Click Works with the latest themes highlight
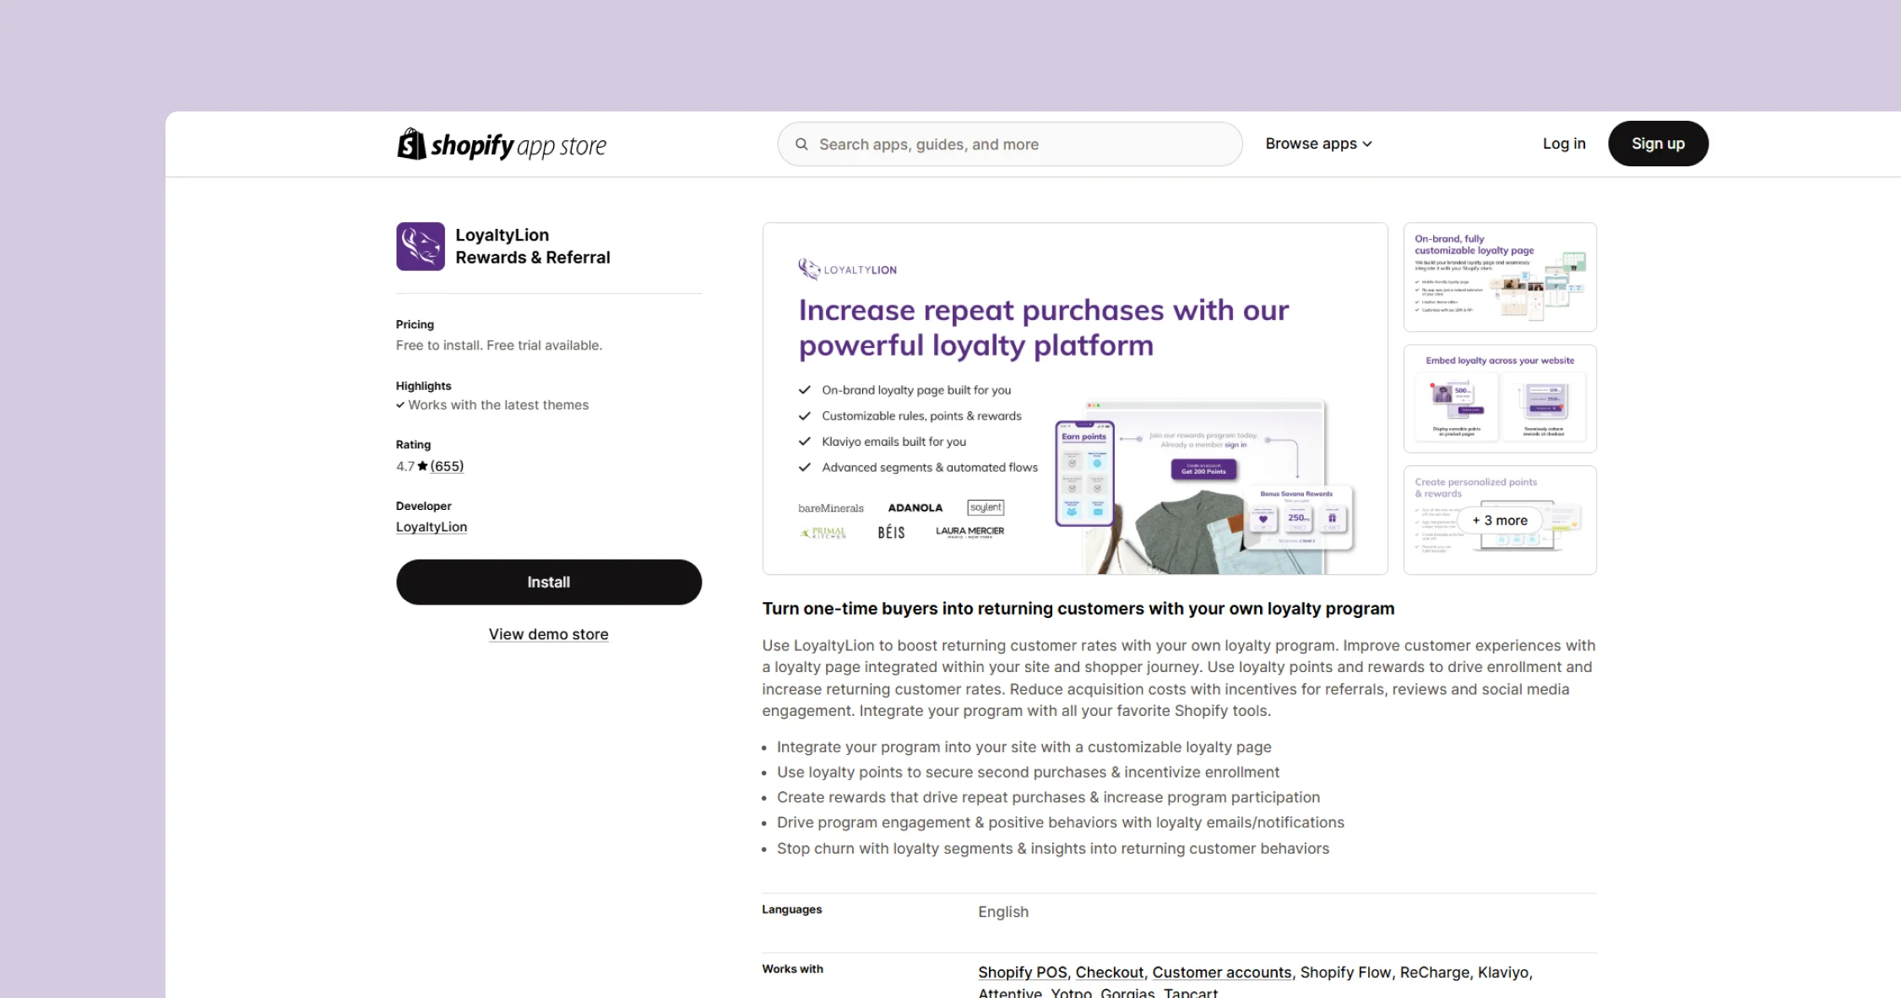Viewport: 1901px width, 998px height. (492, 405)
